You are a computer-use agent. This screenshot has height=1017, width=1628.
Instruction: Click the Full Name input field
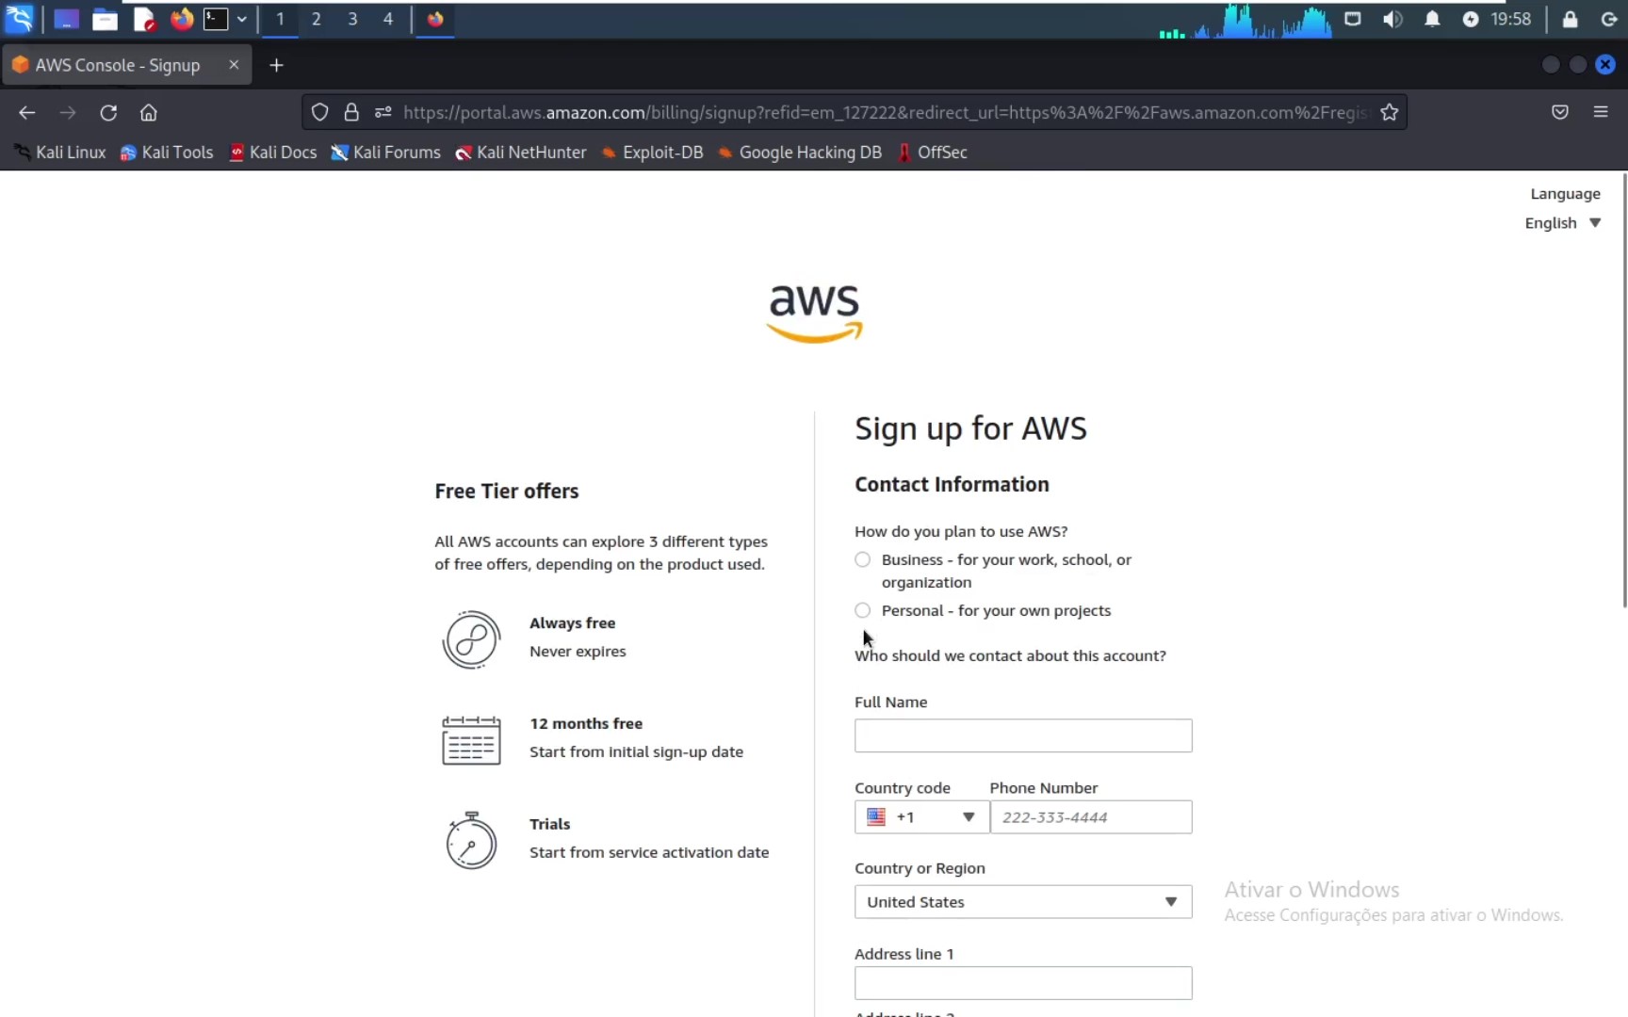tap(1023, 735)
